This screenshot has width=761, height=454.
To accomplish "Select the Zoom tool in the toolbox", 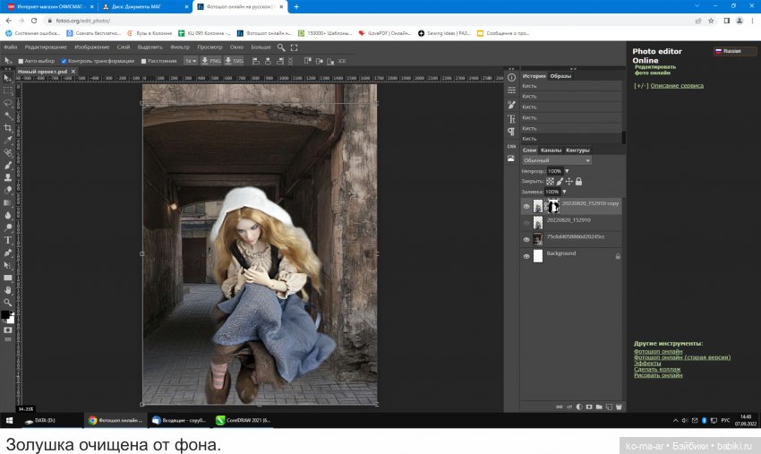I will 8,303.
